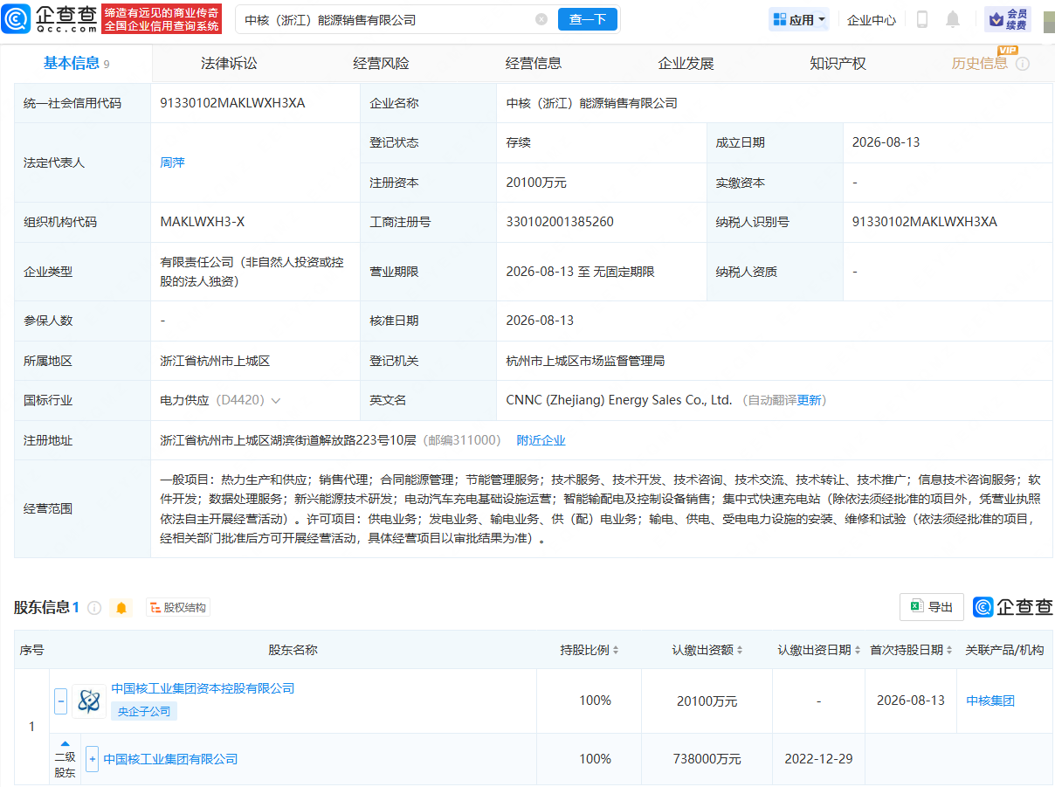
Task: Open 中国核工业集团资本控股有限公司 shareholder link
Action: click(203, 688)
